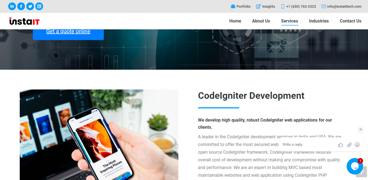
Task: Open the Portfolio link in top bar
Action: (x=241, y=6)
